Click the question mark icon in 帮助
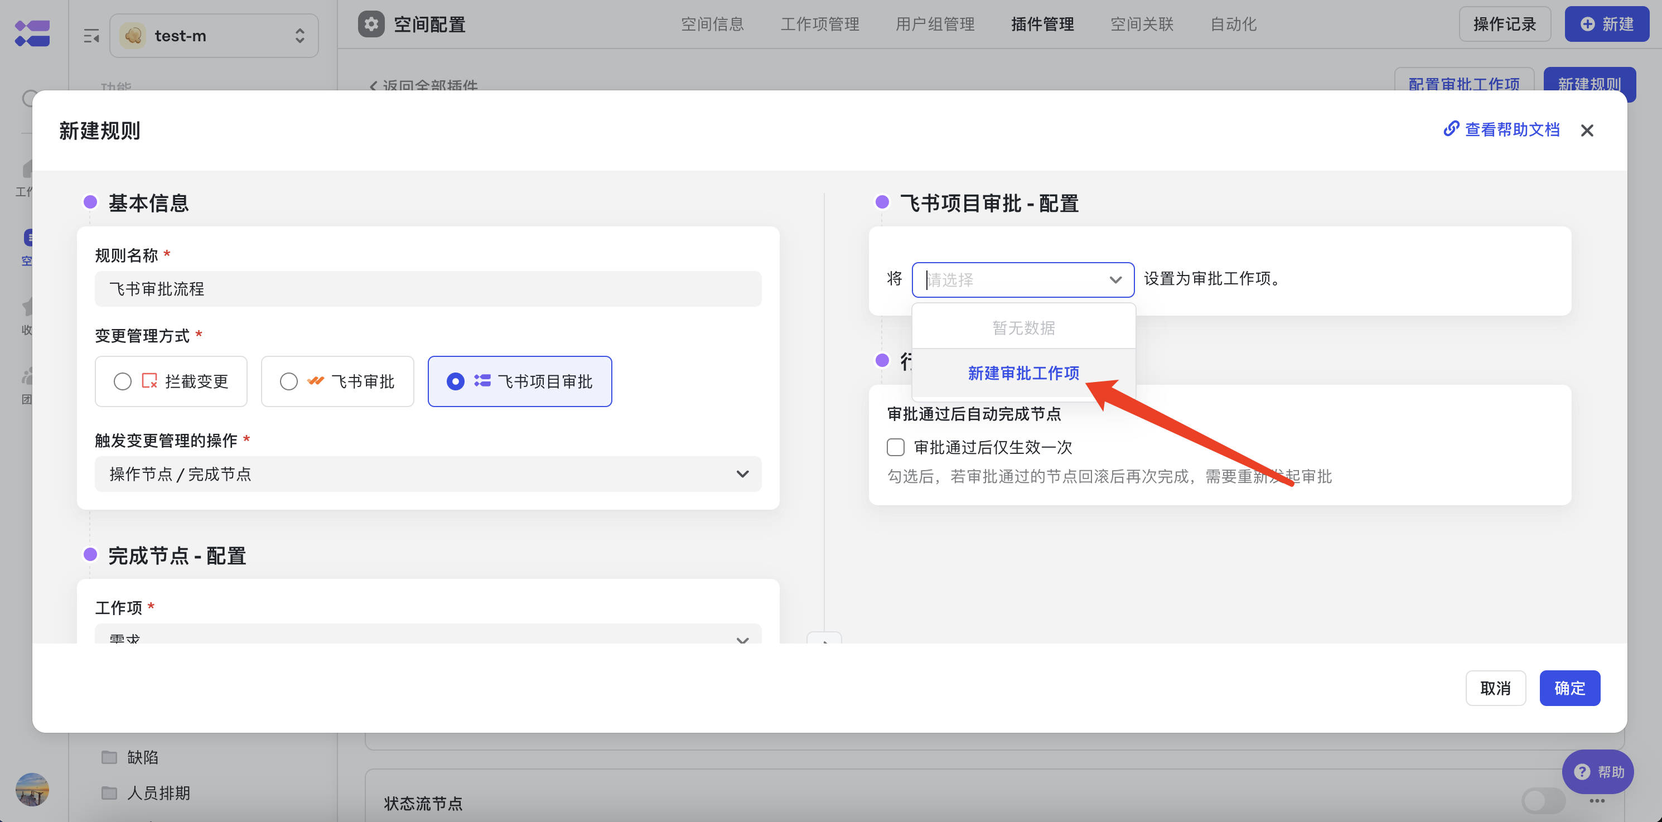This screenshot has height=822, width=1662. point(1582,772)
